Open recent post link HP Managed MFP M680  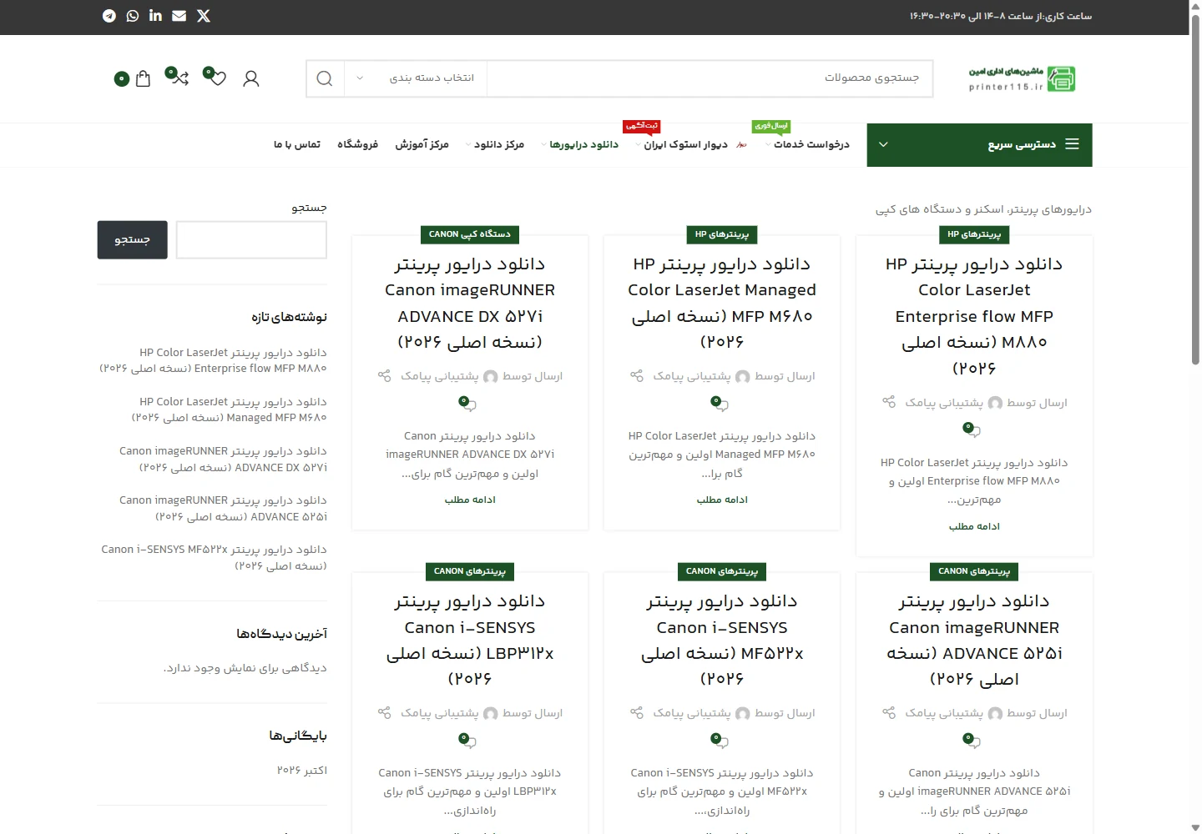229,409
